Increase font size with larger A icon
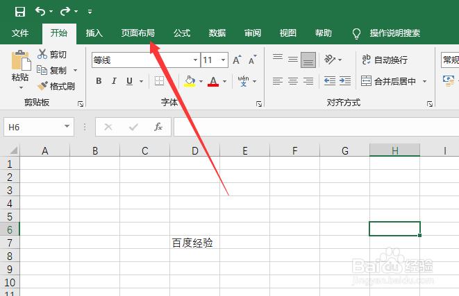Image resolution: width=459 pixels, height=296 pixels. pyautogui.click(x=237, y=60)
